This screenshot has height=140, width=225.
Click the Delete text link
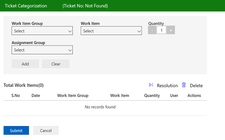coord(196,85)
